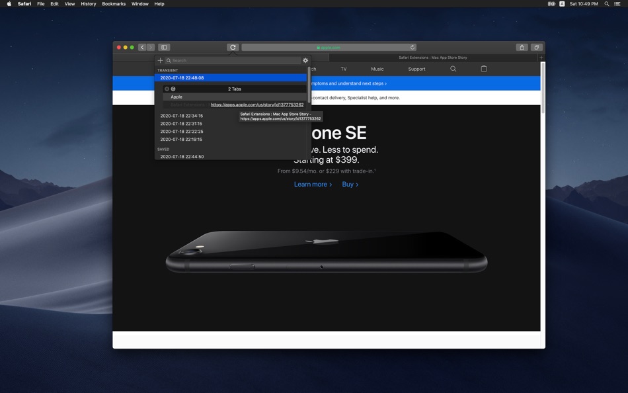Screen dimensions: 628x393
Task: Add a new session with plus icon
Action: coord(160,60)
